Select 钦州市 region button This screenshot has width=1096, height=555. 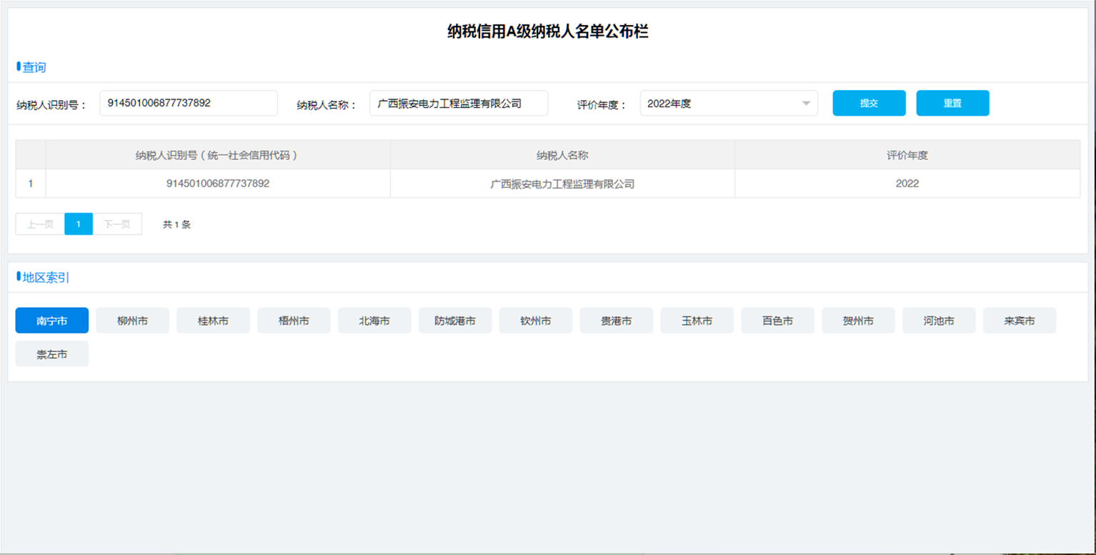point(536,321)
